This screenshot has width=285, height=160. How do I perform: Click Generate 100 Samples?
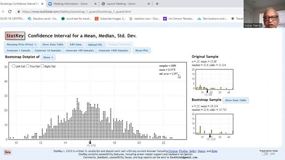pos(80,50)
